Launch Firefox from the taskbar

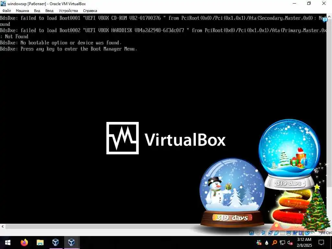[x=24, y=243]
